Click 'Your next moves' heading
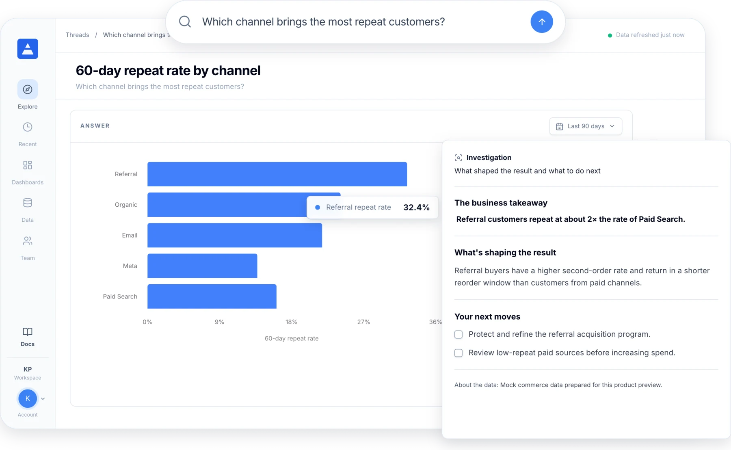The height and width of the screenshot is (450, 731). [x=487, y=317]
